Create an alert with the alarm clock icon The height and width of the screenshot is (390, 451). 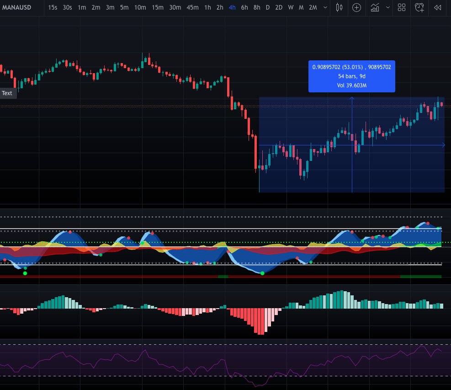[419, 7]
